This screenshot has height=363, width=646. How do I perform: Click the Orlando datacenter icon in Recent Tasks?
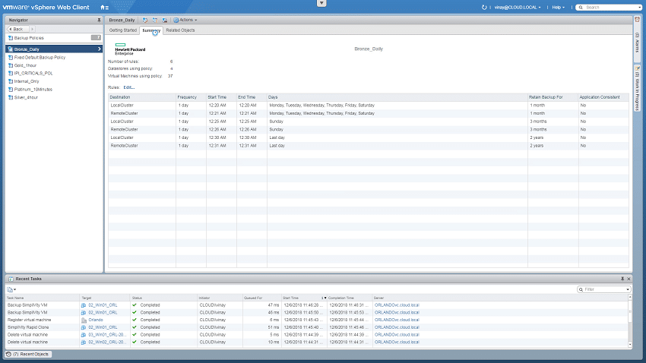pyautogui.click(x=84, y=320)
